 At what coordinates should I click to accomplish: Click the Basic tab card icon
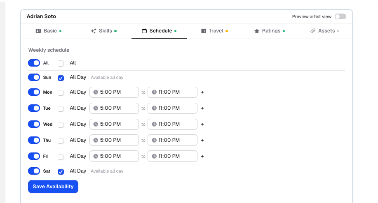click(38, 31)
